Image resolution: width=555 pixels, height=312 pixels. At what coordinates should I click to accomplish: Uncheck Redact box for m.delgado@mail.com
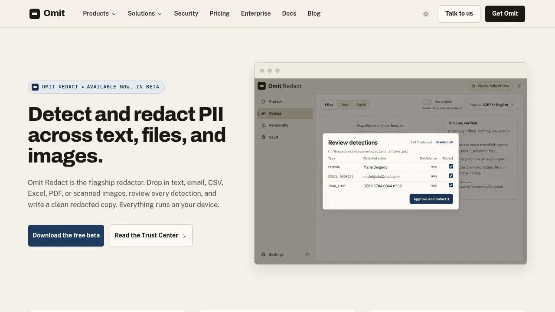click(451, 176)
